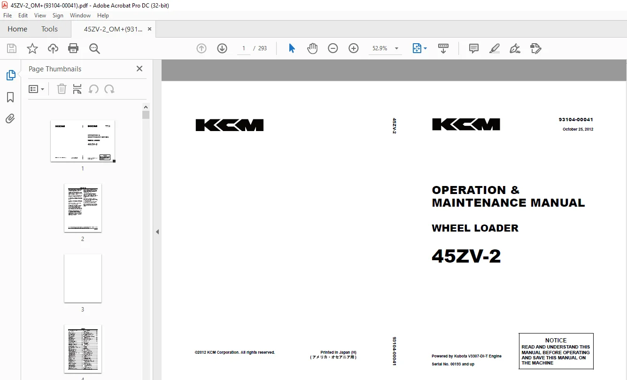The width and height of the screenshot is (627, 380).
Task: Zoom out with the minus icon
Action: [x=333, y=48]
